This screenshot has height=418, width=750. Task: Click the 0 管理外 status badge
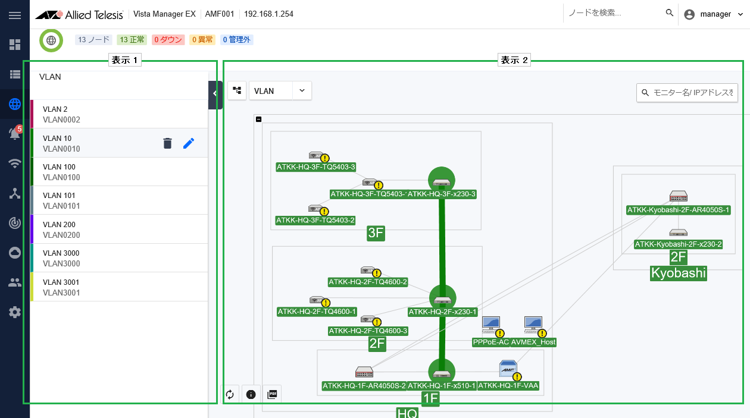coord(237,40)
